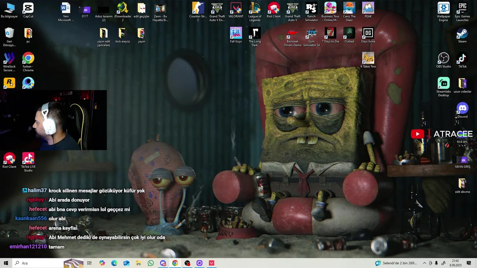Click the microphone tray icon
477x268 pixels.
(436, 263)
